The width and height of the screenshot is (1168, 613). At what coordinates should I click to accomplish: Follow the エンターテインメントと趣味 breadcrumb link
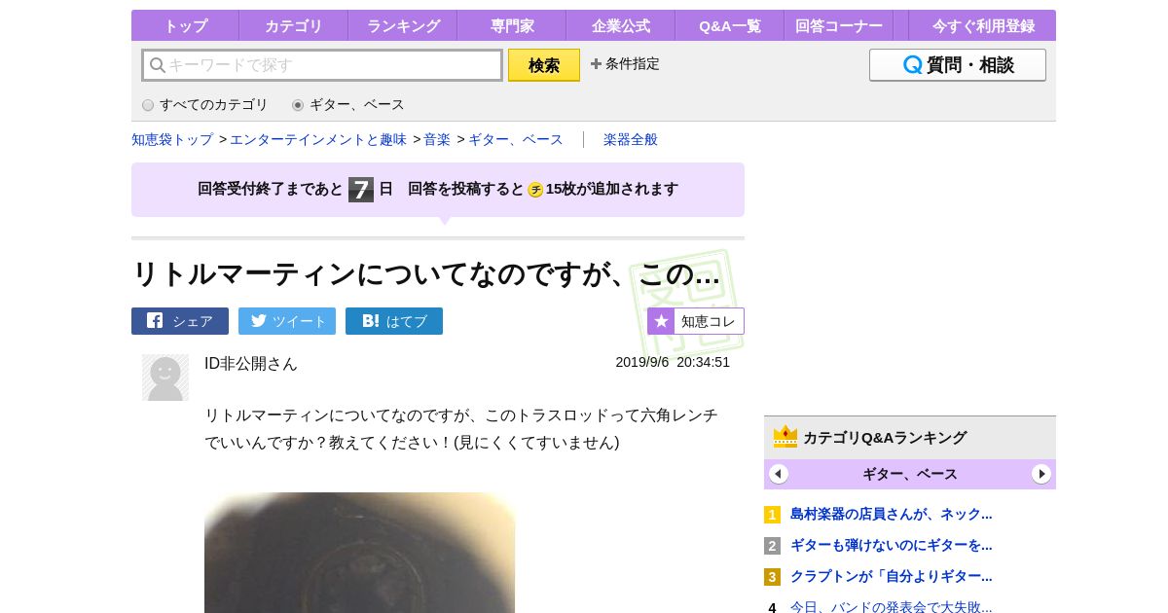(318, 139)
